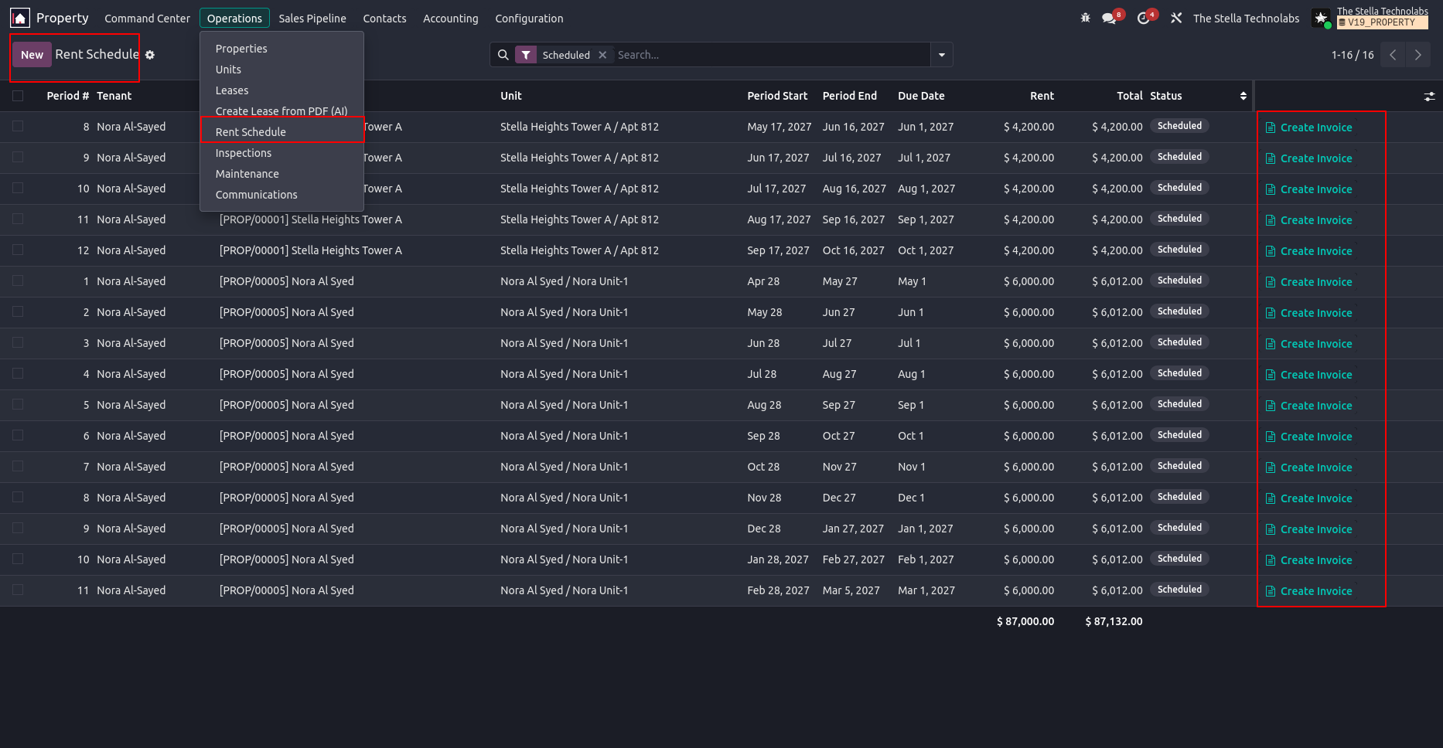The image size is (1443, 748).
Task: Expand the search options dropdown arrow
Action: (x=942, y=55)
